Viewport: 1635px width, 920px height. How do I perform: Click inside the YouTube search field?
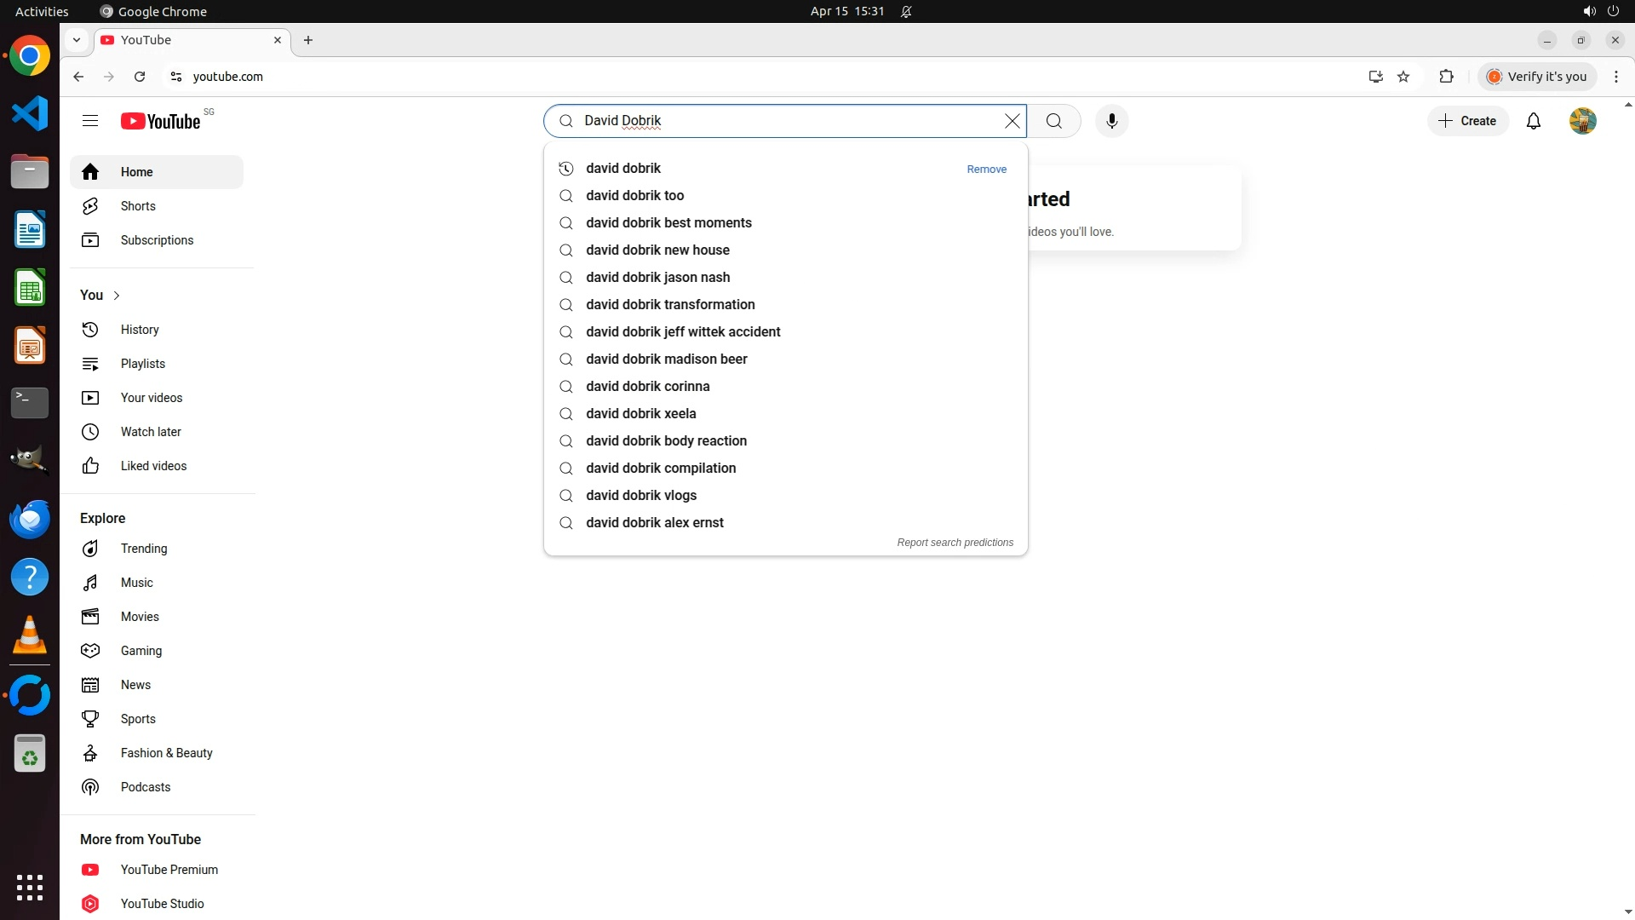(783, 121)
